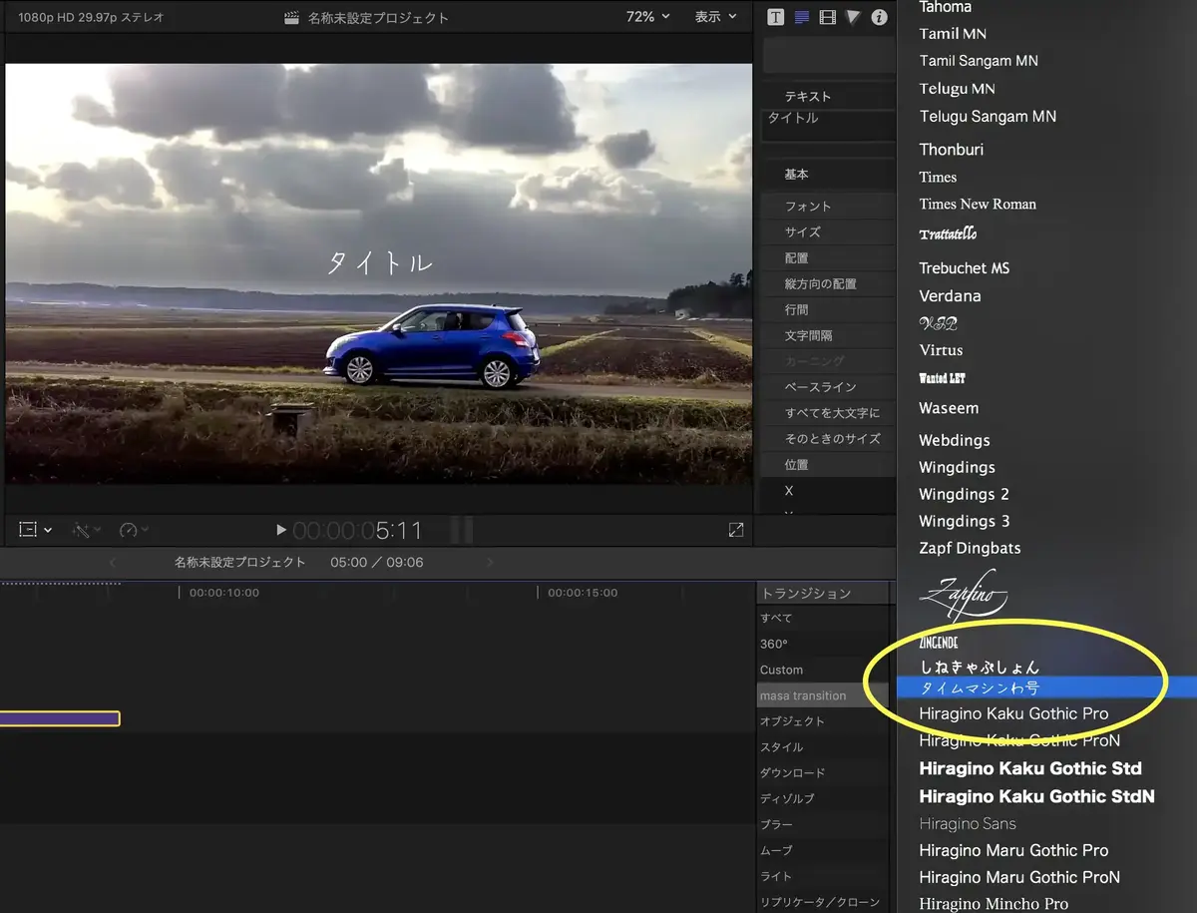Open the ダウンロード transitions section
This screenshot has height=913, width=1197.
point(788,772)
